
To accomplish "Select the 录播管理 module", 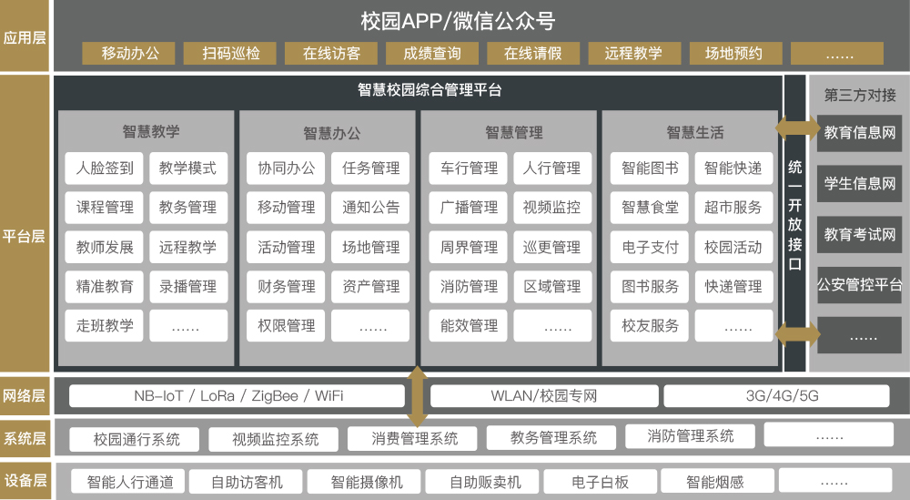I will click(x=188, y=286).
